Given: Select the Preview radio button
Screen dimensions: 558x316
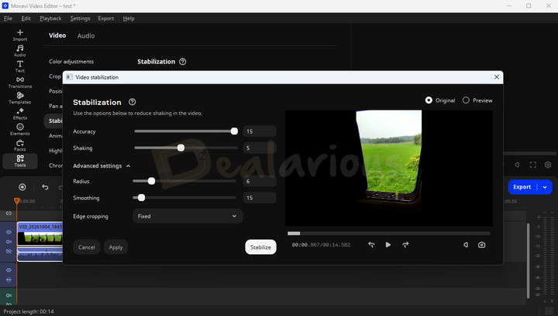Looking at the screenshot, I should tap(466, 100).
